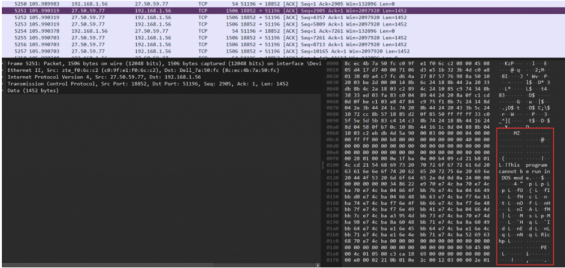Select the Data (1452 bytes) row
Screen dimensions: 565x268
pos(34,90)
